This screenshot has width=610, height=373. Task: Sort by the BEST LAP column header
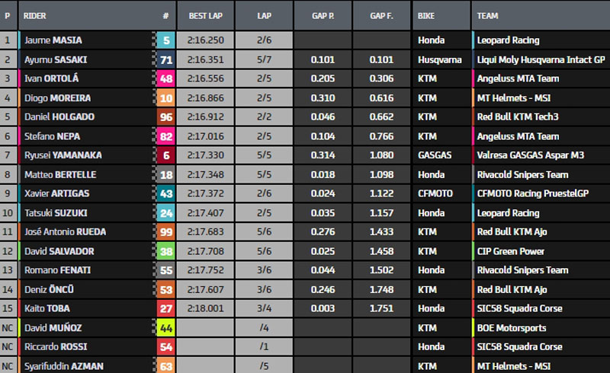click(205, 15)
